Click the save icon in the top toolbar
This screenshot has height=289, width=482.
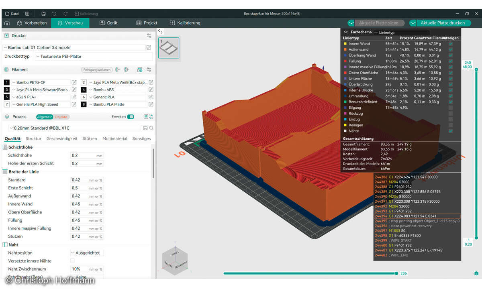pyautogui.click(x=43, y=13)
